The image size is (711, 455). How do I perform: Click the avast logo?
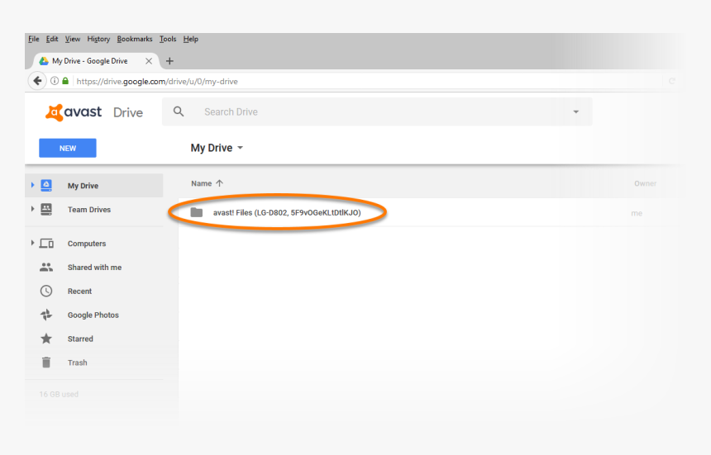point(74,112)
